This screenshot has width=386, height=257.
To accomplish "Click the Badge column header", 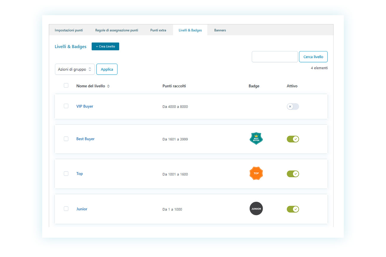I will pyautogui.click(x=254, y=86).
